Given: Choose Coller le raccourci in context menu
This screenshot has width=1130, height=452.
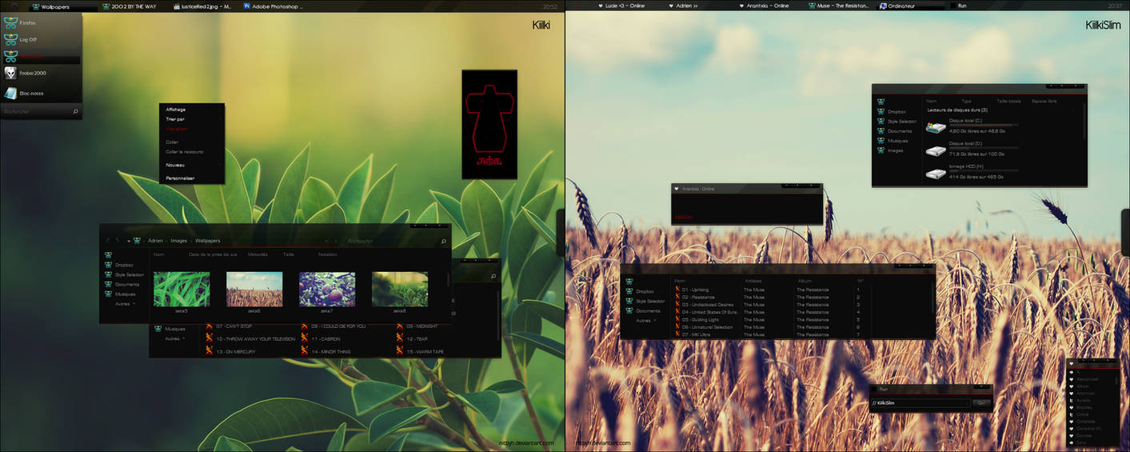Looking at the screenshot, I should [185, 152].
